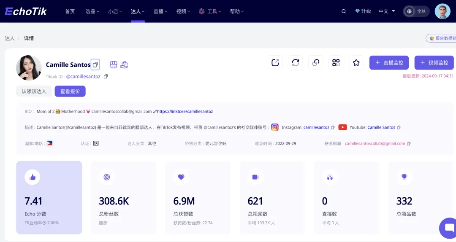Screen dimensions: 456x242
Task: Click the video camera icon
Action: (255, 177)
